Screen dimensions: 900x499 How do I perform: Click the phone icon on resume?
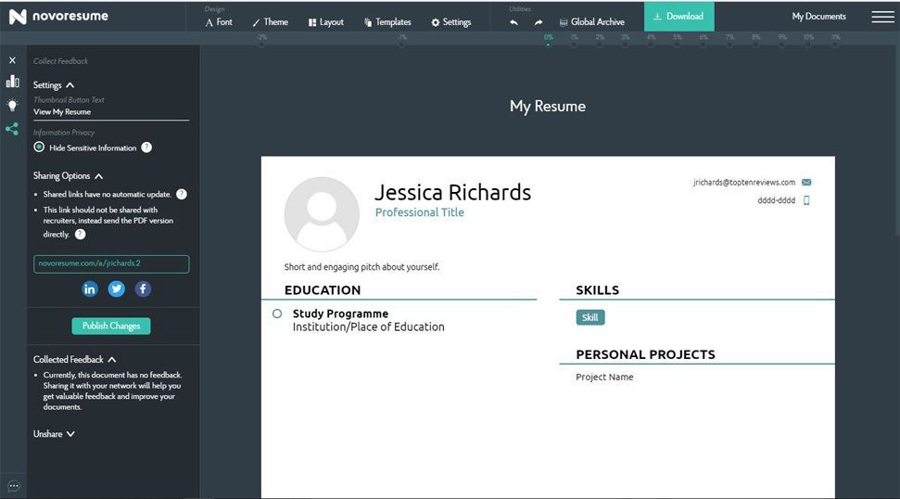coord(806,200)
